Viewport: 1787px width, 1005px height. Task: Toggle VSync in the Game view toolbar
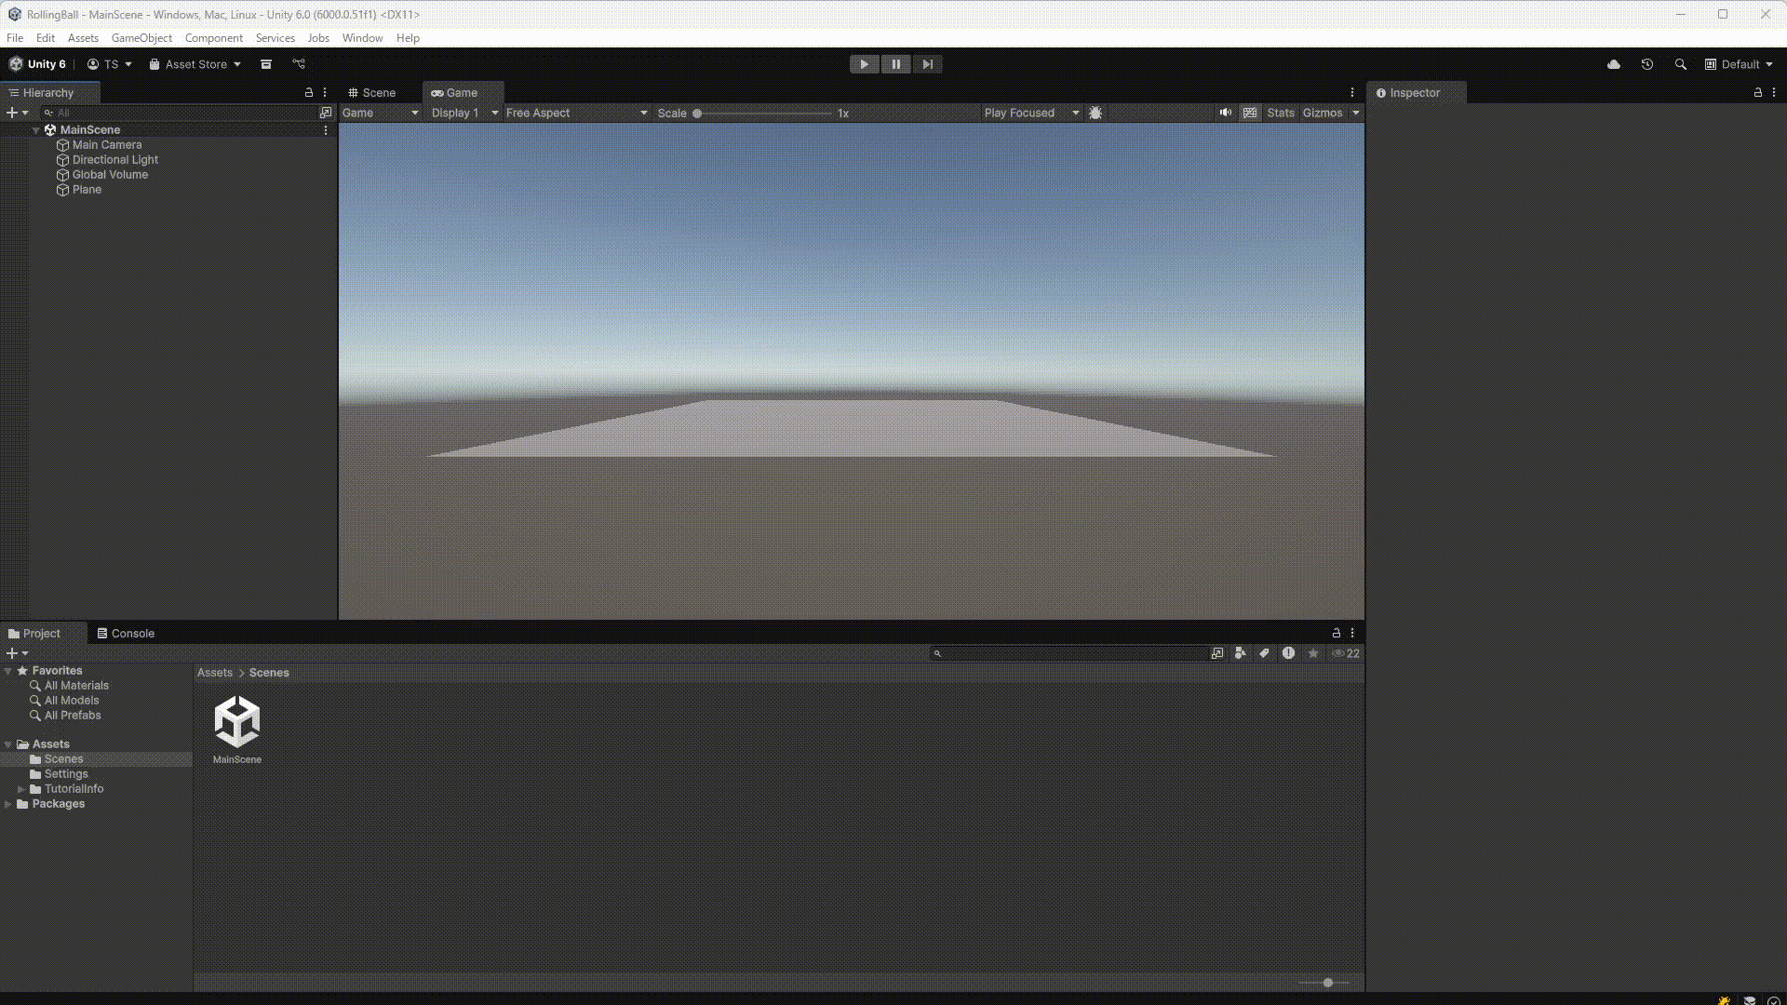point(1250,113)
